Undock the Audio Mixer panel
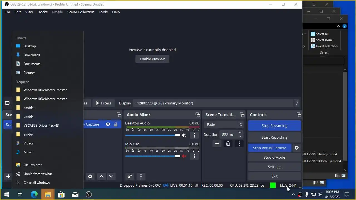356x200 pixels. coord(198,115)
